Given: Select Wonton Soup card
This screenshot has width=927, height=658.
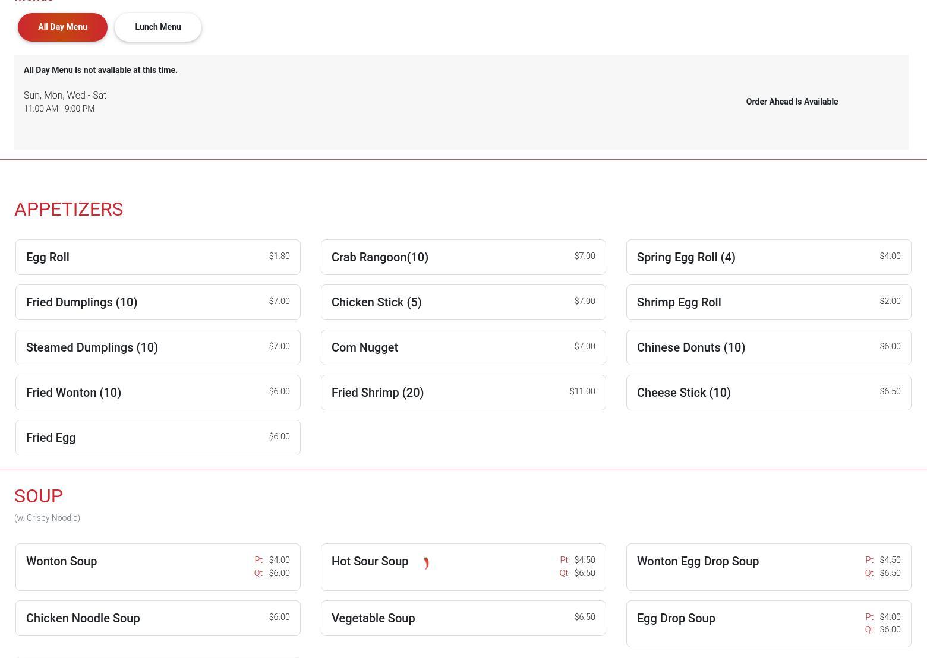Looking at the screenshot, I should 157,567.
